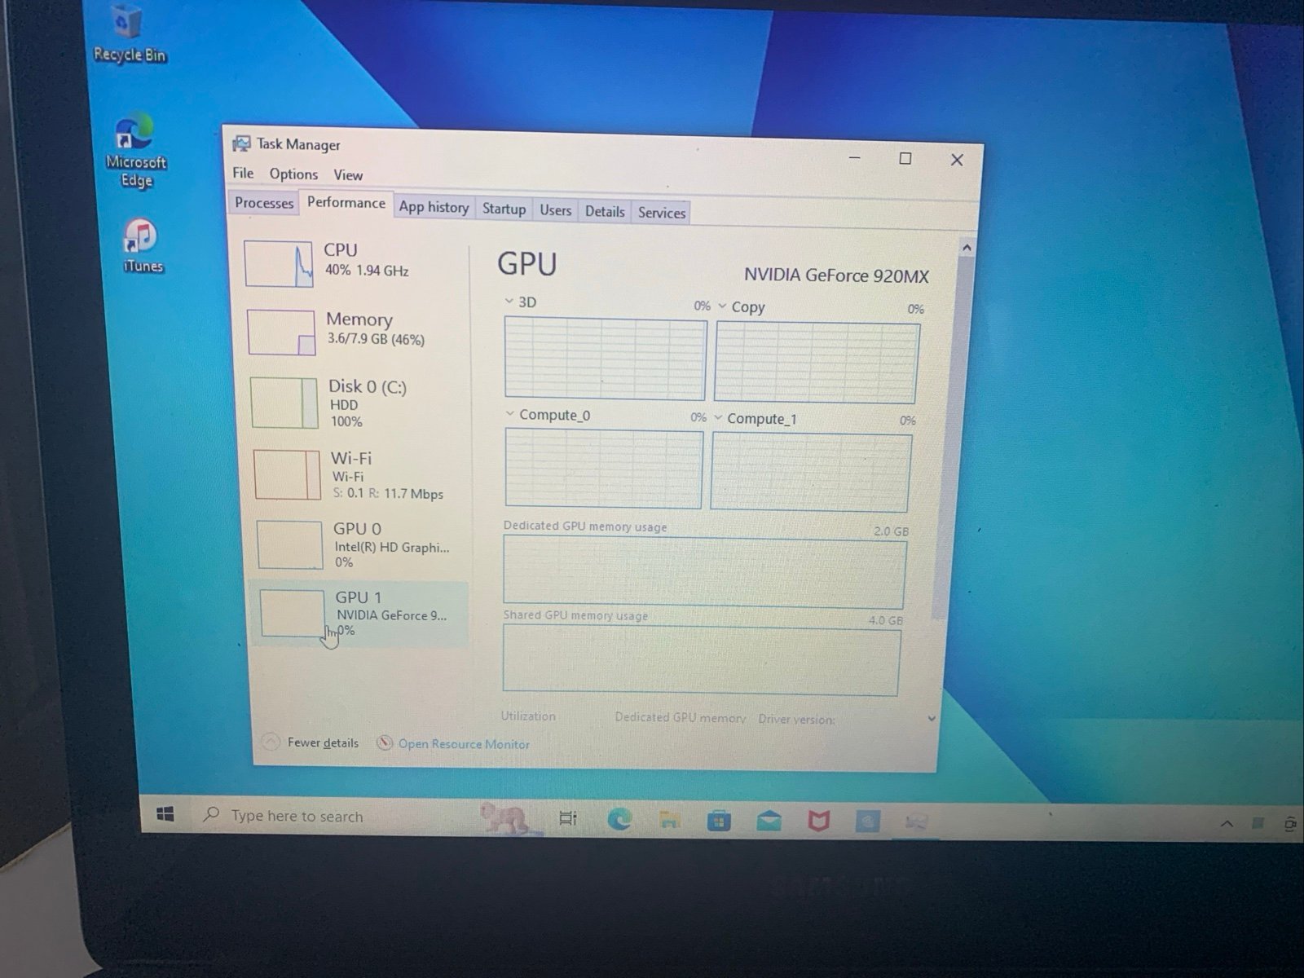Click the Copy engine usage graph
This screenshot has width=1304, height=978.
pyautogui.click(x=817, y=363)
